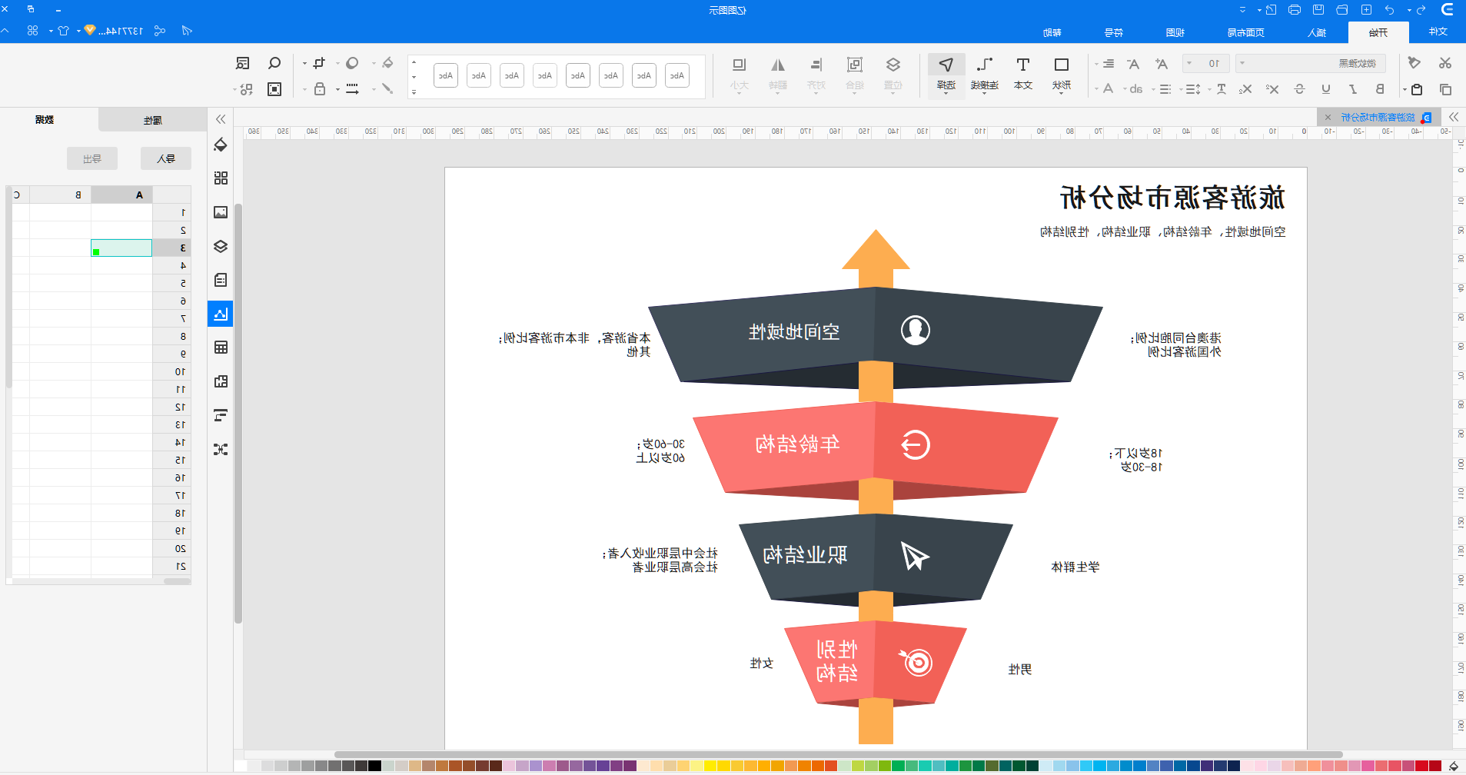Viewport: 1466px width, 775px height.
Task: Click the Import (导入) button
Action: coord(165,158)
